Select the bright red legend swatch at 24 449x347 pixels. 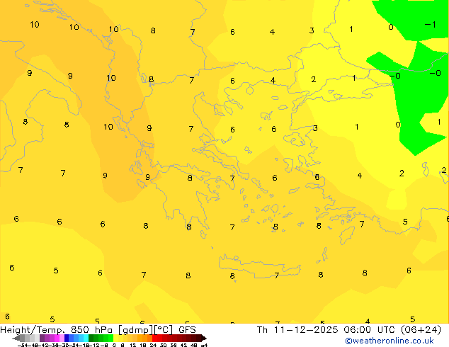point(154,338)
